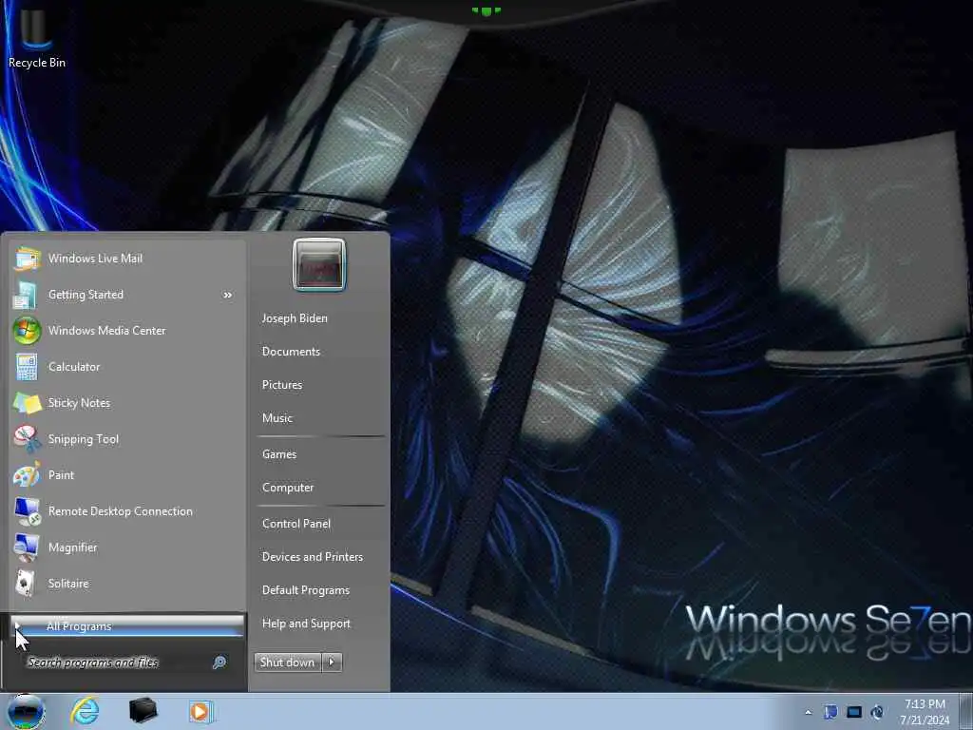
Task: Open Pictures library link
Action: tap(282, 385)
